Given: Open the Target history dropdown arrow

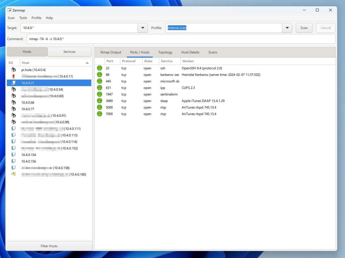Looking at the screenshot, I should 143,28.
